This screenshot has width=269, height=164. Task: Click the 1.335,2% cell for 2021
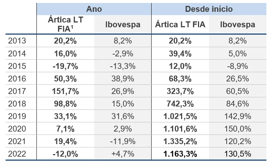click(180, 142)
